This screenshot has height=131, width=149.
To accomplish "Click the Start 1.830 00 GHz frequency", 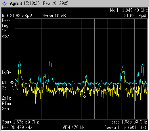I will tap(20, 122).
